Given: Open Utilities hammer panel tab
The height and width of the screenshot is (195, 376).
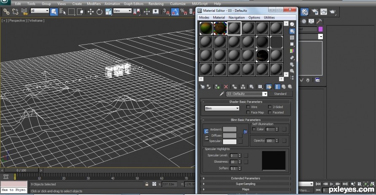Looking at the screenshot, I should (319, 21).
